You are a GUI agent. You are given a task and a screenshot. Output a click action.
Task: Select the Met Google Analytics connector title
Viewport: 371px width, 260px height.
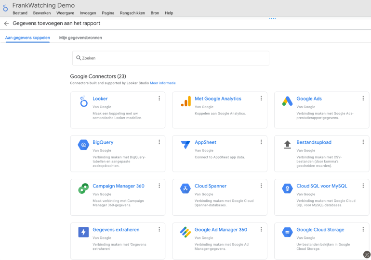[x=218, y=99]
